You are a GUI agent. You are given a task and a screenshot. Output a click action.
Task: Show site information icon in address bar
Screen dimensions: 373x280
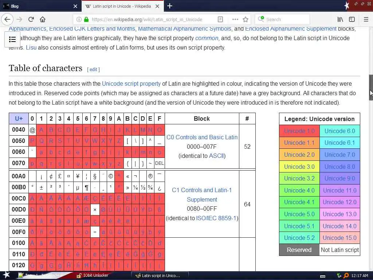coord(79,19)
